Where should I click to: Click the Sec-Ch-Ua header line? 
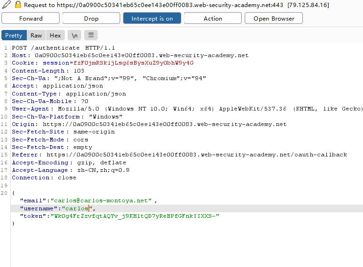pyautogui.click(x=109, y=78)
